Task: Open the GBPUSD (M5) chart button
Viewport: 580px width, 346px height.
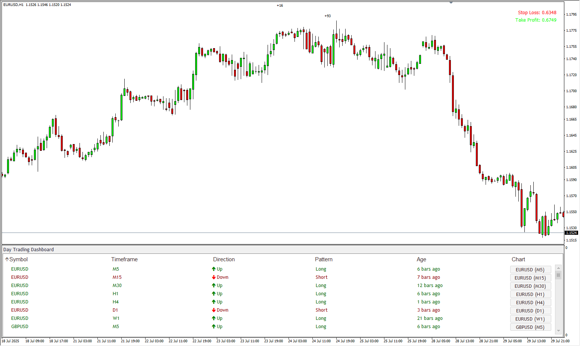Action: click(530, 327)
